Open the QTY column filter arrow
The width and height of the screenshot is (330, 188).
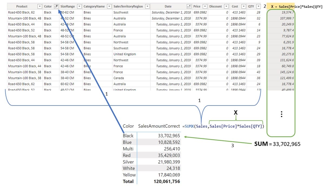pyautogui.click(x=258, y=6)
